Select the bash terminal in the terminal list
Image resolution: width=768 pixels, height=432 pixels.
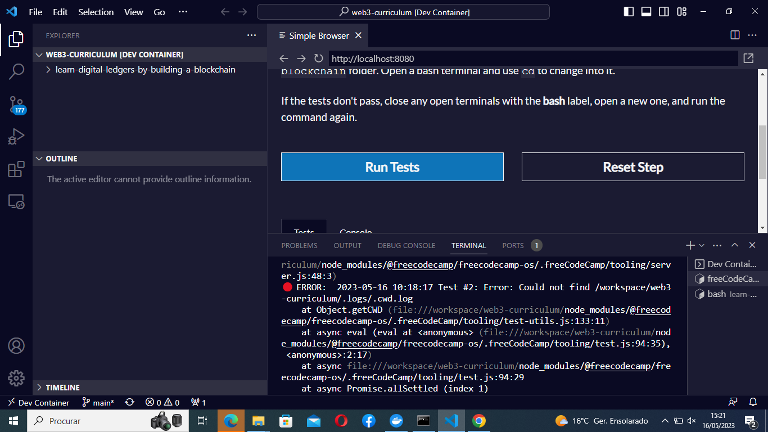[725, 294]
